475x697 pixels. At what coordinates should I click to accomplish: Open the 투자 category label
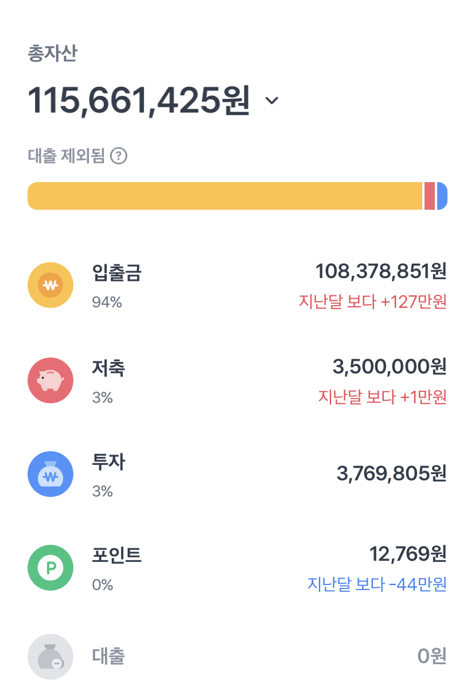[108, 461]
